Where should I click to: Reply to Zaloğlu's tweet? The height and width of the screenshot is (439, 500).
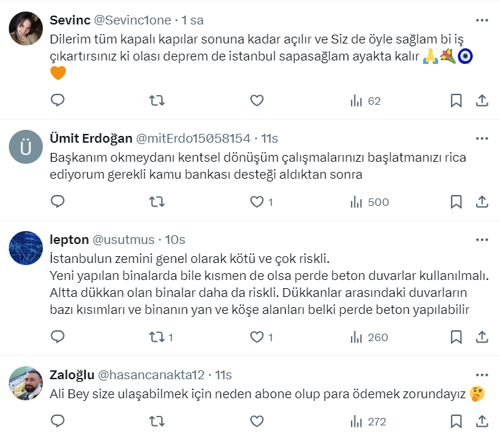(59, 421)
